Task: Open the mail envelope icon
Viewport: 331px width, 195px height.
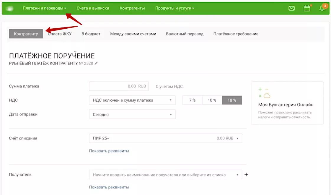Action: [x=291, y=8]
